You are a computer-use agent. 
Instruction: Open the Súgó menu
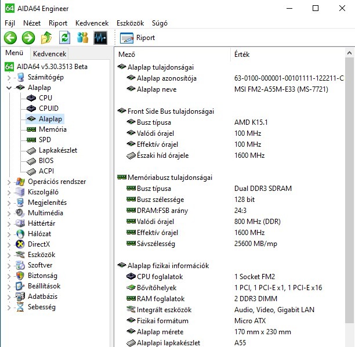(160, 23)
